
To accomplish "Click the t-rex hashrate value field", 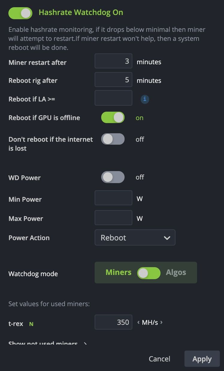I will coord(113,322).
